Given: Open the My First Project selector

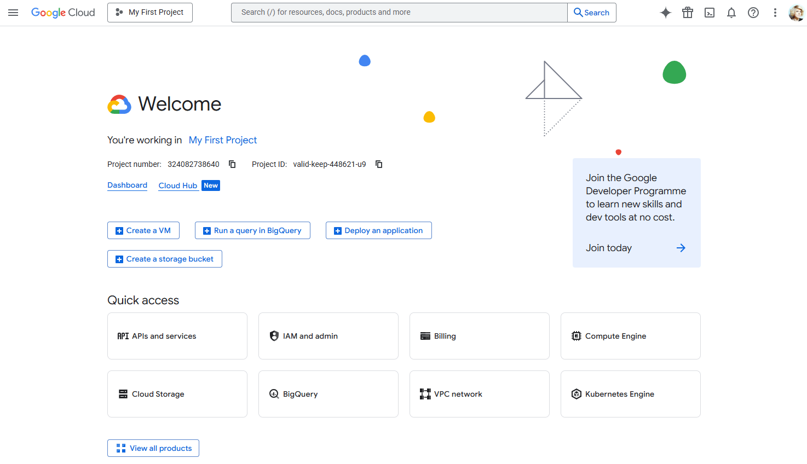Looking at the screenshot, I should [x=149, y=12].
